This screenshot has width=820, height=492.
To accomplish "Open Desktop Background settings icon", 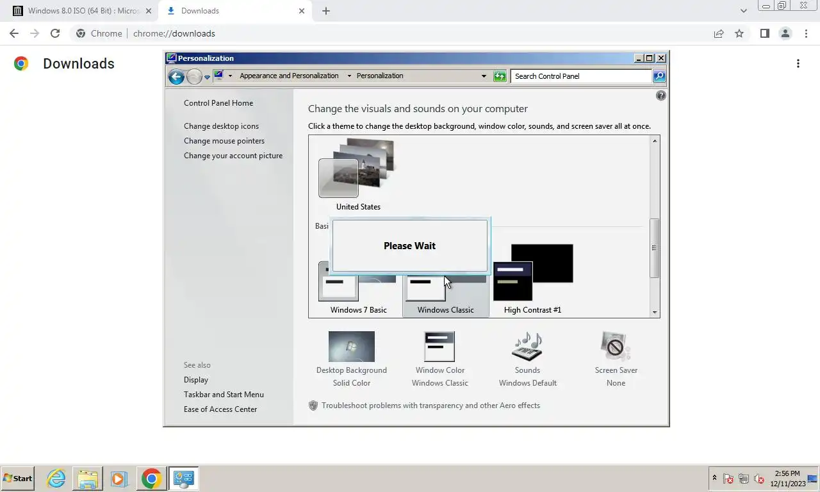I will tap(351, 347).
